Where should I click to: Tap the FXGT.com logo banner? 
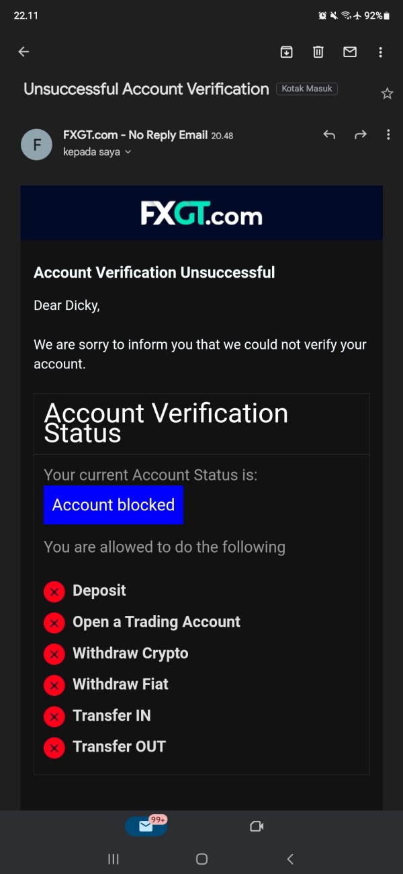pos(201,214)
